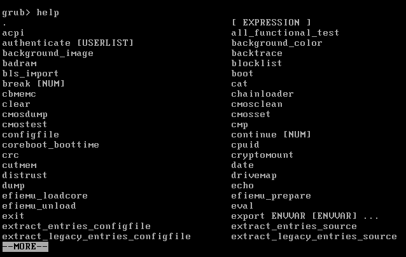
Task: Click the --MORE-- pager prompt
Action: coord(25,246)
